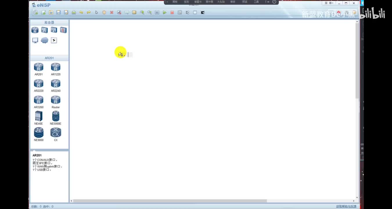Click the power icon in overlay bar
This screenshot has width=392, height=209.
click(274, 2)
